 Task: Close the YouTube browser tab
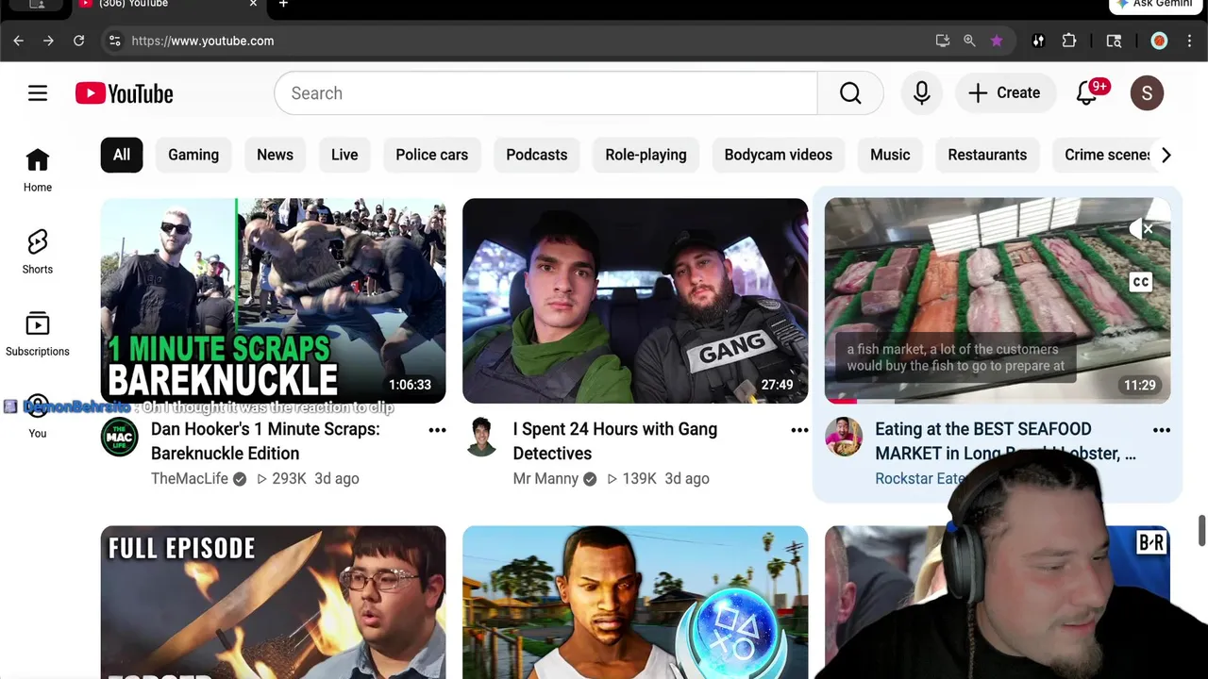(x=253, y=5)
